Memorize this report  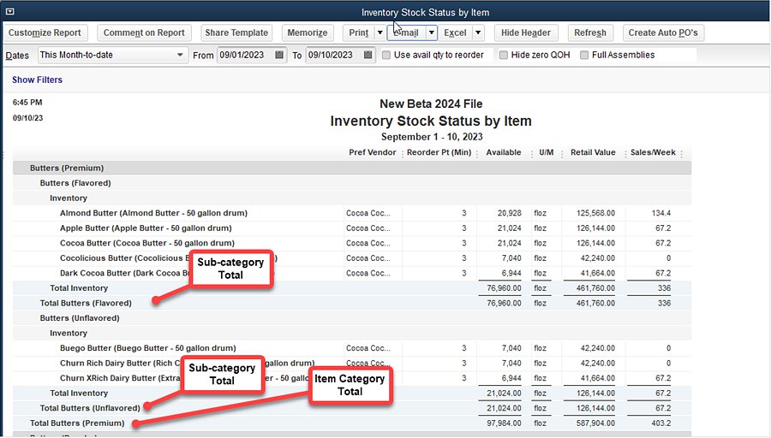[308, 33]
